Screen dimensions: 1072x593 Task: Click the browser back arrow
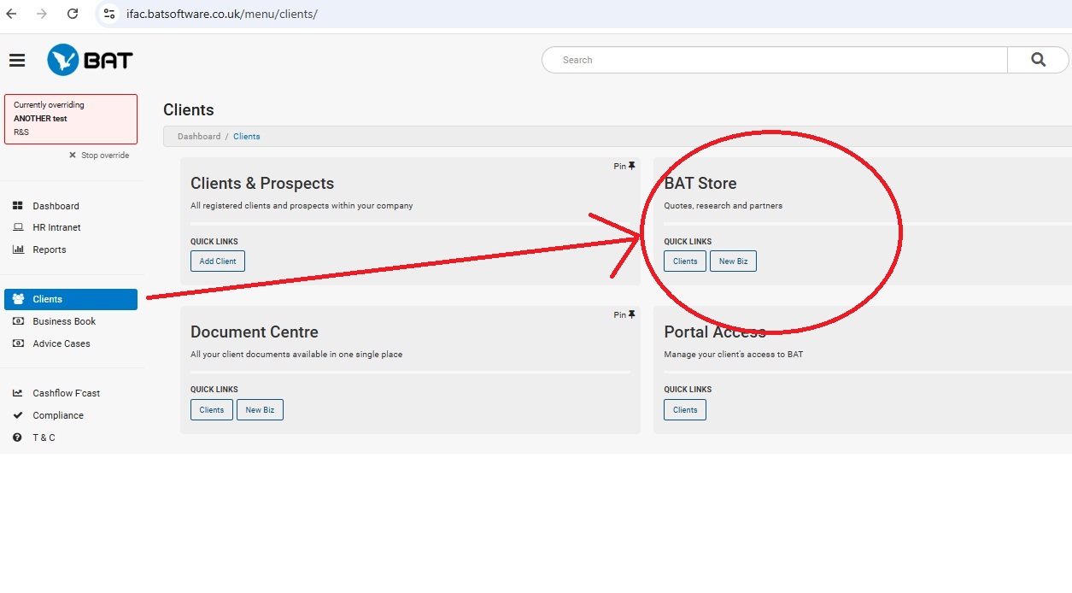click(x=12, y=14)
